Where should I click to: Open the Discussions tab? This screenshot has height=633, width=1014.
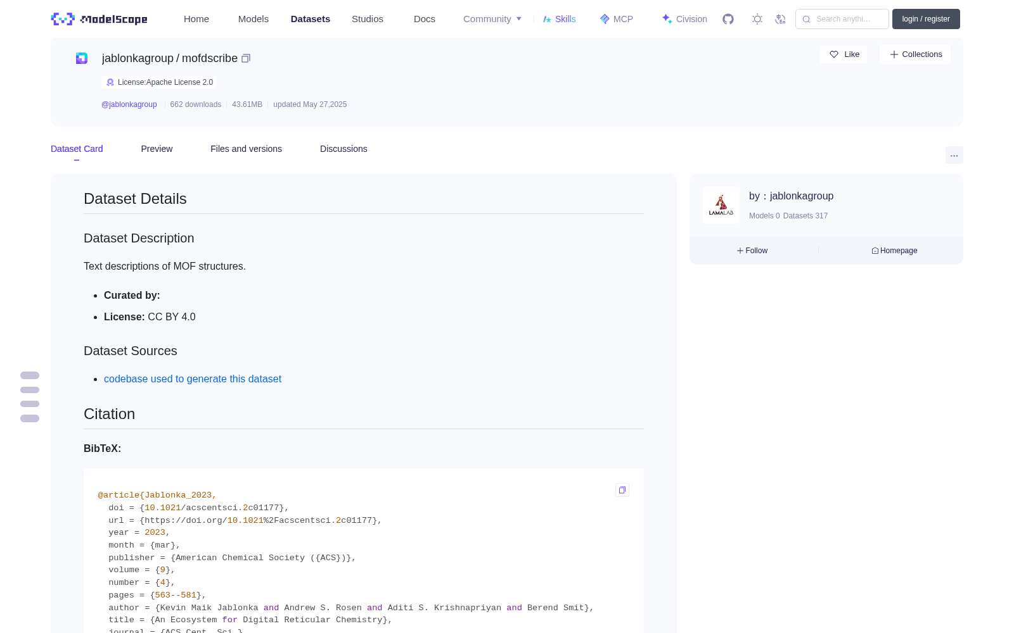pos(343,149)
